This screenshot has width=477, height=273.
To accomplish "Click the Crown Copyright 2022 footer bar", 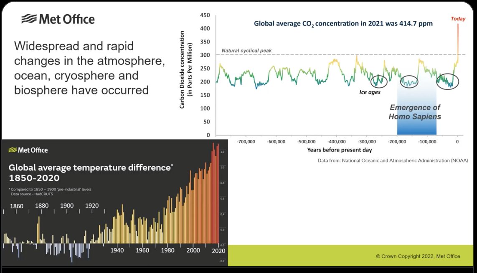I will point(418,256).
